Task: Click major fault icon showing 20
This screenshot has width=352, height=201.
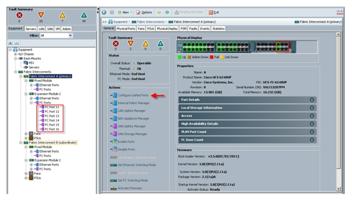Action: 41,15
